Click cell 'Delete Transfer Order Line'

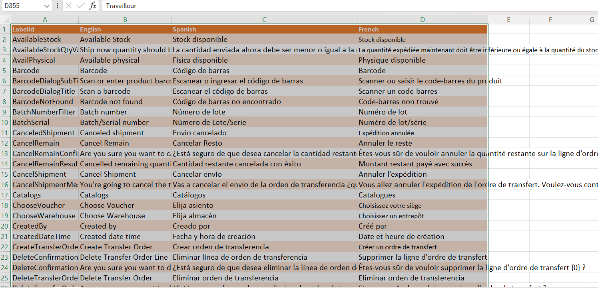click(x=125, y=257)
